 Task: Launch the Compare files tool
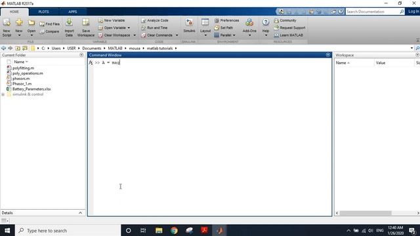coord(49,31)
